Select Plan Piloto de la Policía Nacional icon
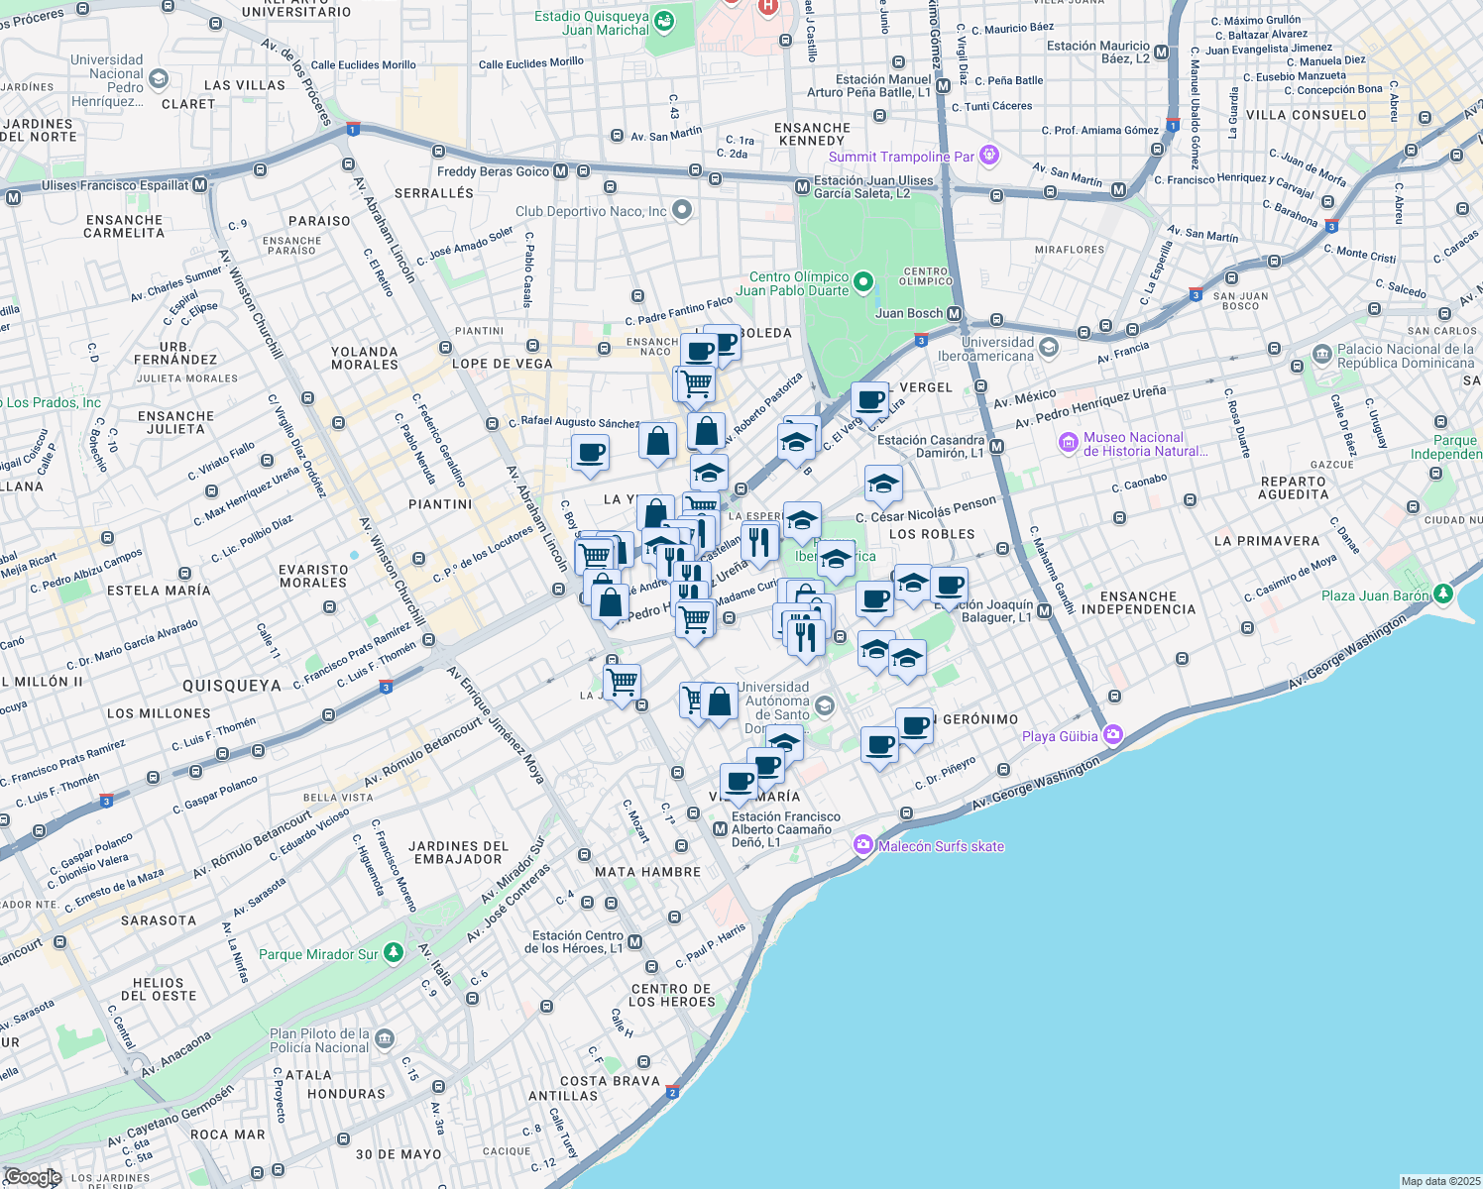 385,1039
